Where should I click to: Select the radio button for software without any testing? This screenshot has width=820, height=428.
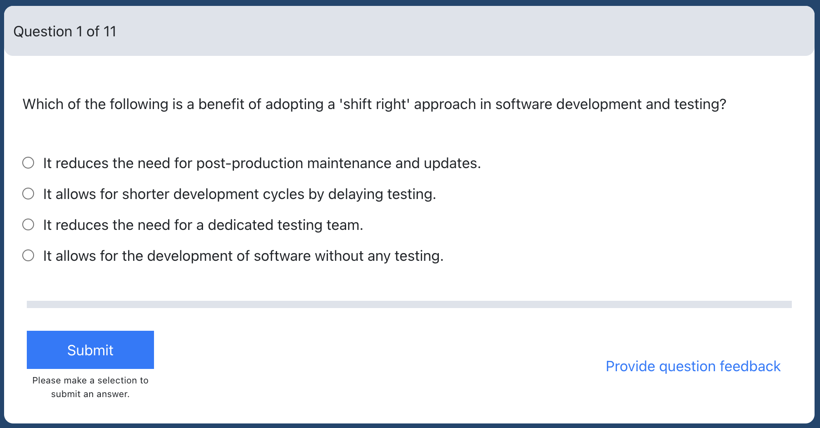tap(28, 255)
